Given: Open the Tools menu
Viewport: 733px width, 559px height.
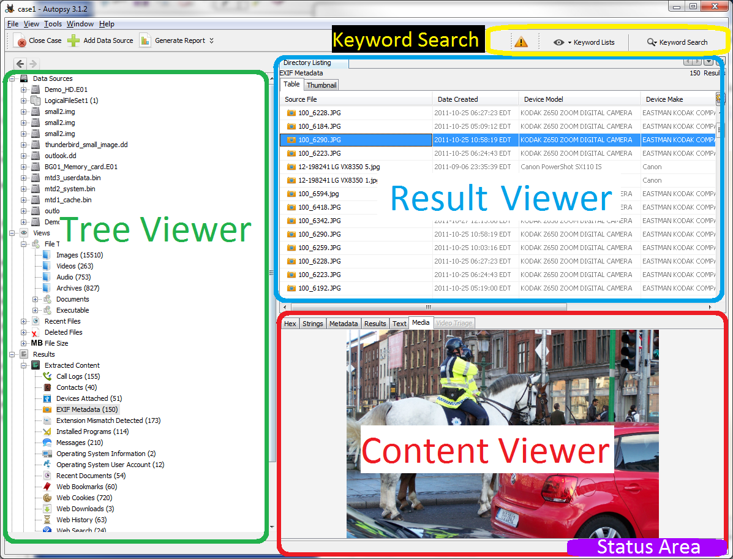Looking at the screenshot, I should coord(53,24).
